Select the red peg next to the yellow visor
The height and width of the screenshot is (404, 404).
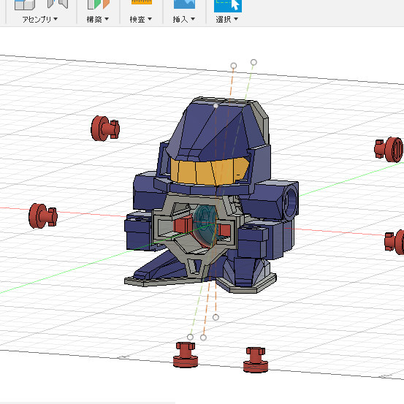[105, 129]
